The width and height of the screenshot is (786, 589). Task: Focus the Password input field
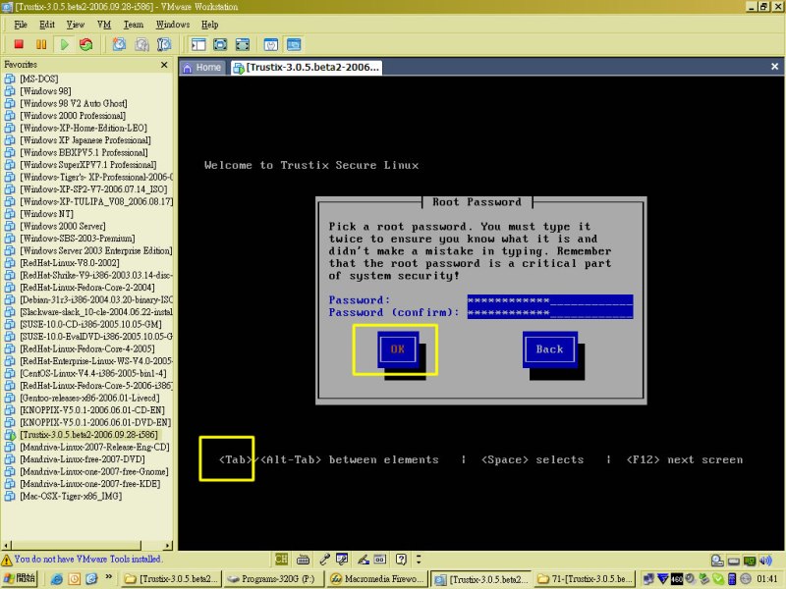pos(550,300)
